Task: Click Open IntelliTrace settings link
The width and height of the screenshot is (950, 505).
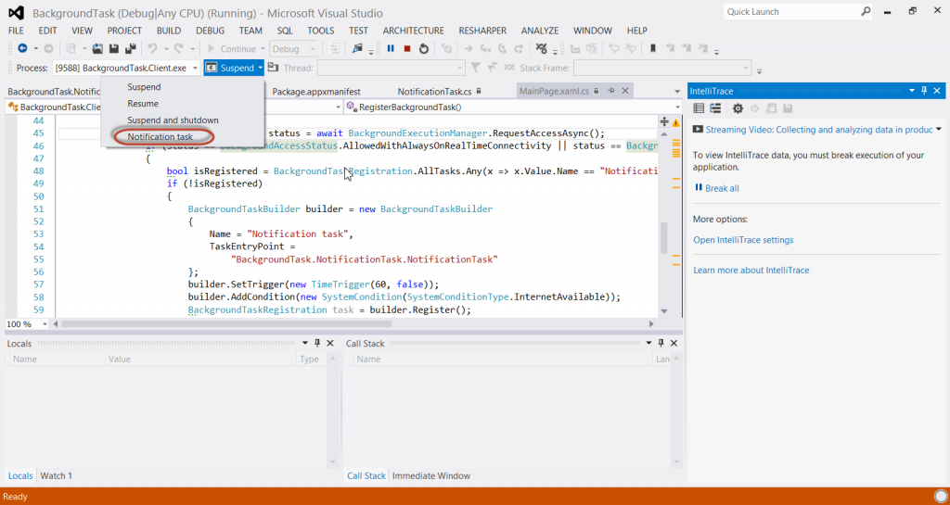Action: click(x=743, y=240)
